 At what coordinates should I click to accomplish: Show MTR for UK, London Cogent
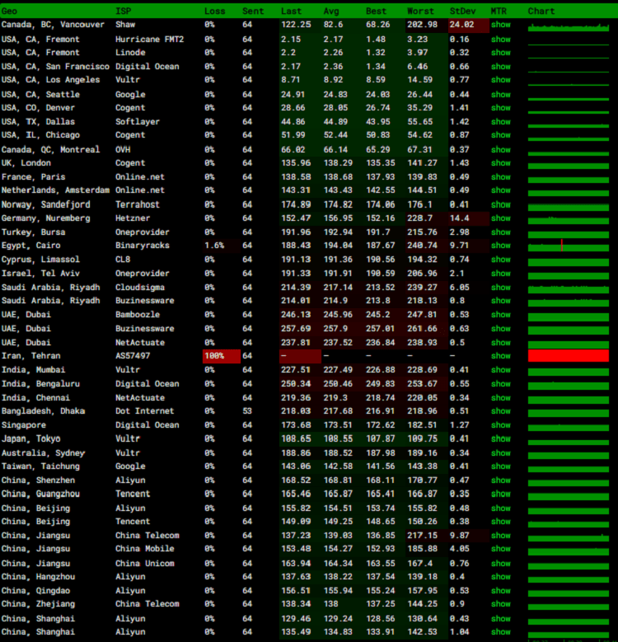[500, 163]
